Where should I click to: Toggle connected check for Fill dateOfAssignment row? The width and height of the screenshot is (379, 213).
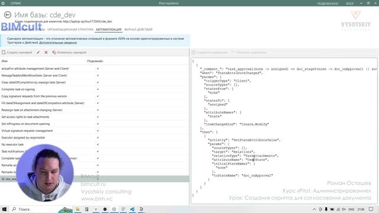coord(98,103)
